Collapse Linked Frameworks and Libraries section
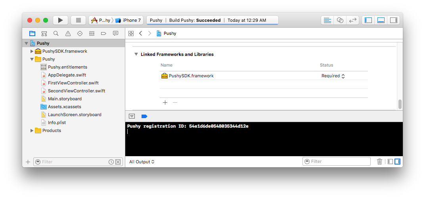Image resolution: width=425 pixels, height=199 pixels. coord(136,54)
